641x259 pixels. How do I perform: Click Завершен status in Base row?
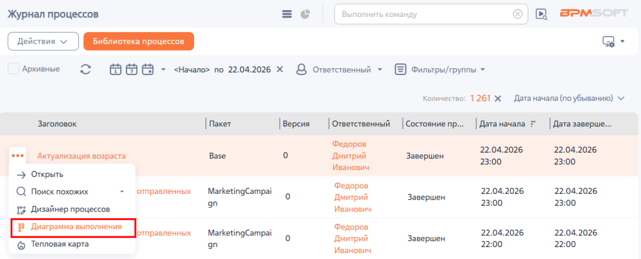pos(425,156)
